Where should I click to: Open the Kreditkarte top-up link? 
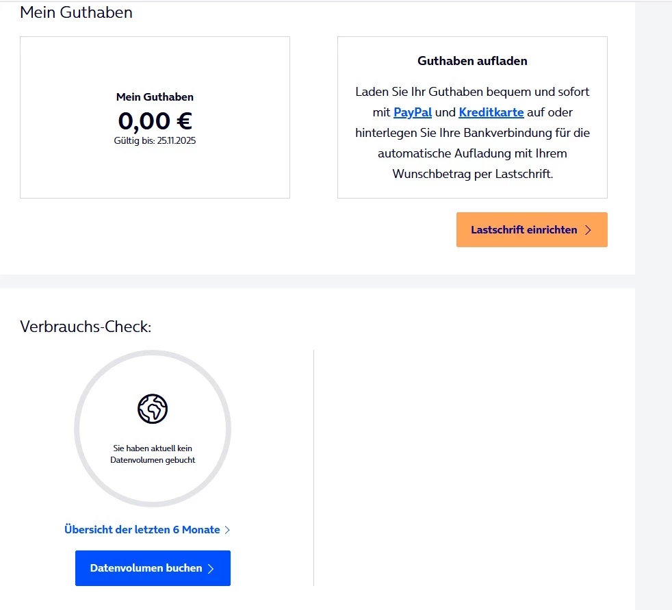click(491, 112)
